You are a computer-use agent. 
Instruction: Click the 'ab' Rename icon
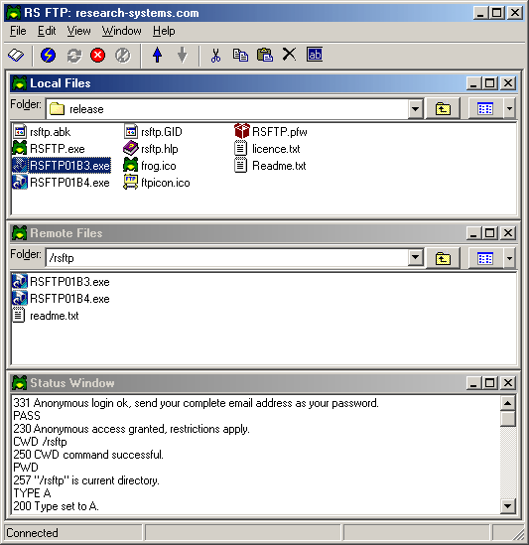pyautogui.click(x=315, y=55)
